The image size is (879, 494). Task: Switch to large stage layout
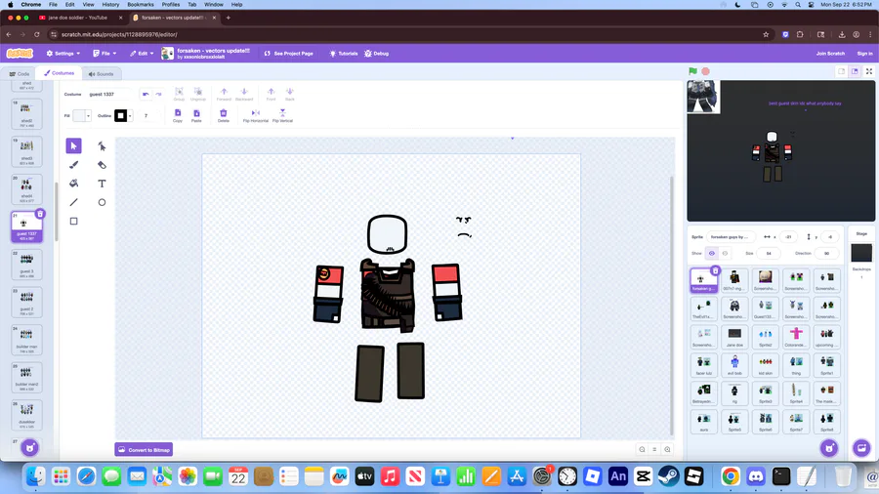coord(855,71)
